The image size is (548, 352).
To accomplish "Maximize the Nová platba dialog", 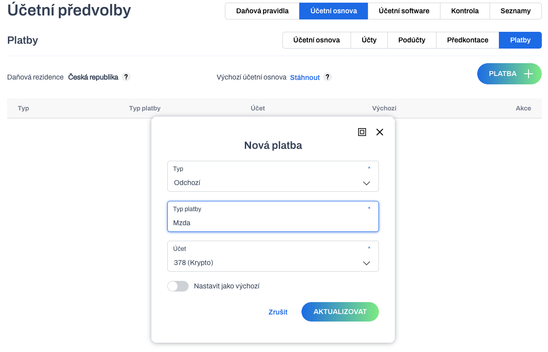I will pyautogui.click(x=362, y=132).
